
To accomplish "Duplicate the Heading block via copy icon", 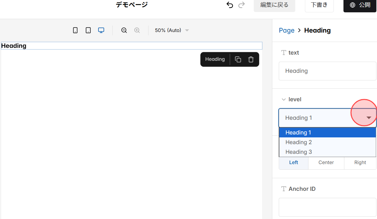I will [x=238, y=59].
